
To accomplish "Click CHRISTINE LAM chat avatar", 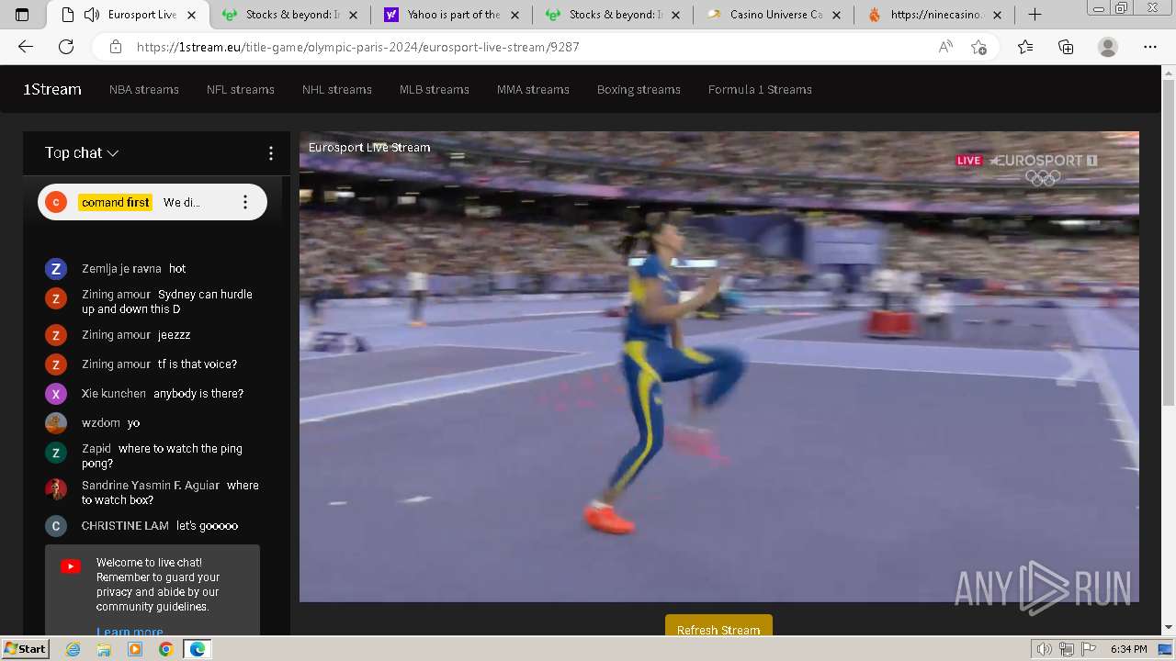I will [56, 526].
